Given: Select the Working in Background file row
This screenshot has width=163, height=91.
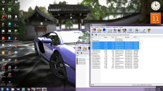Looking at the screenshot, I should [x=115, y=68].
